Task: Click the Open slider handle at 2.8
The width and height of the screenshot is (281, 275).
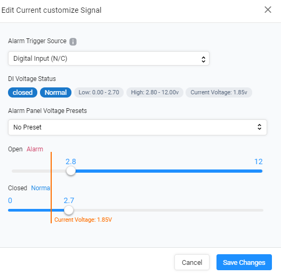Action: pos(71,171)
